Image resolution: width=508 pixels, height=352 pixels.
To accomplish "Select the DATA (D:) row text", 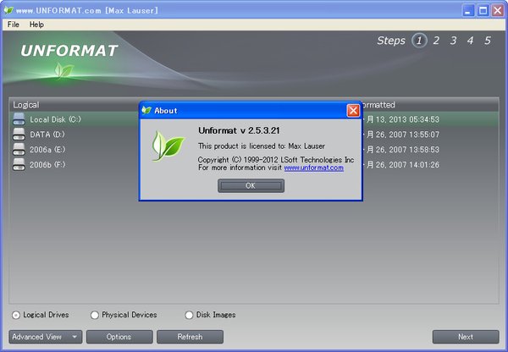I will [47, 135].
